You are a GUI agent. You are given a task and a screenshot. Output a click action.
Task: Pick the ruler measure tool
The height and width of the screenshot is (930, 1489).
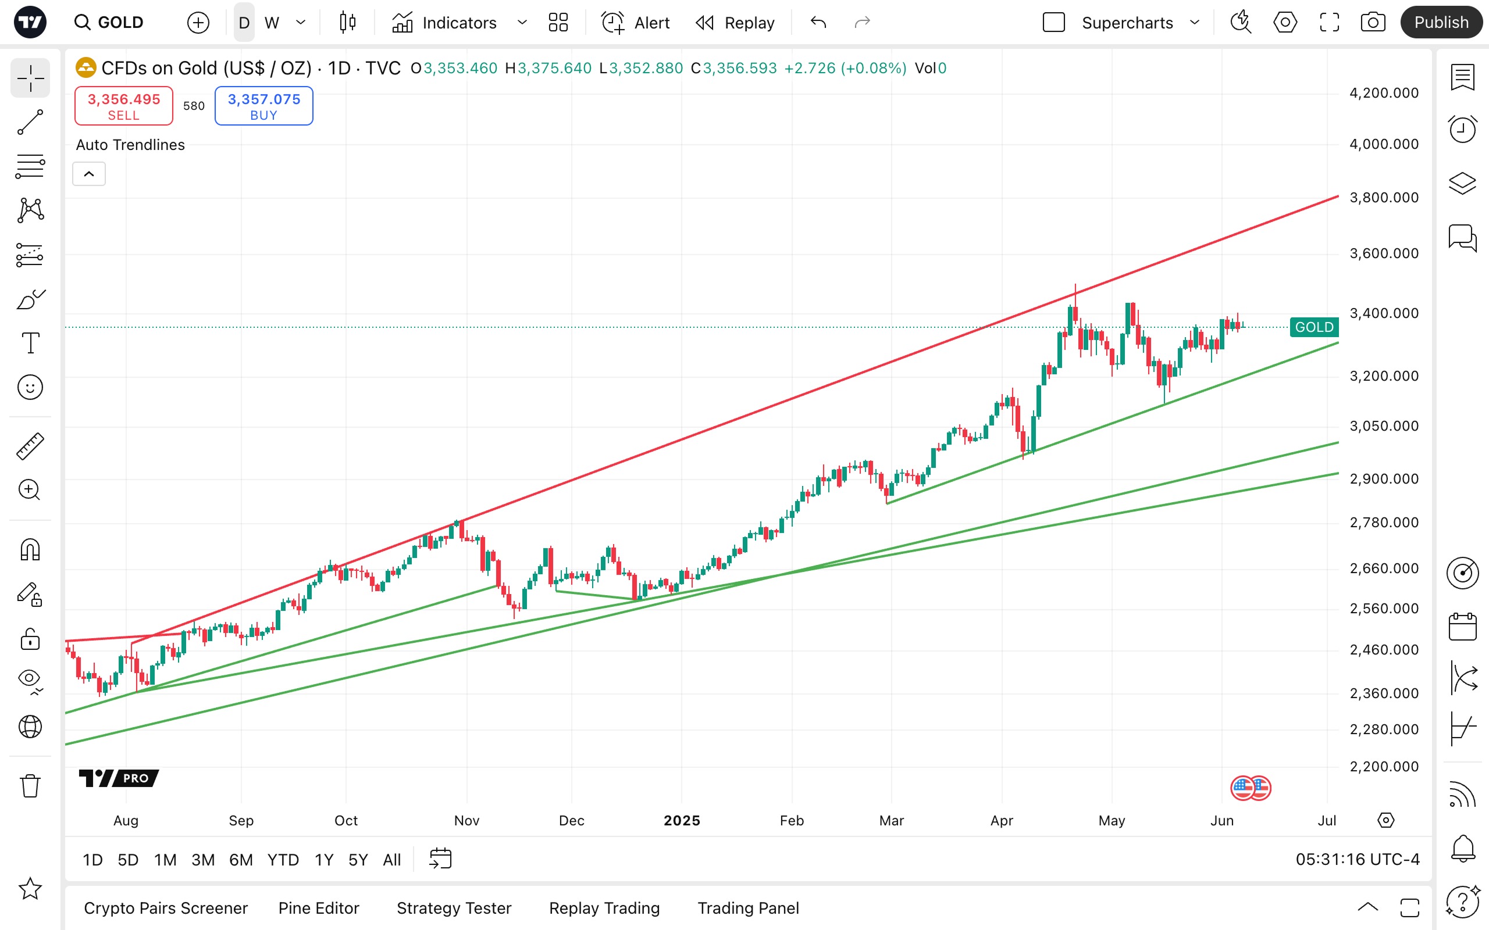coord(30,446)
